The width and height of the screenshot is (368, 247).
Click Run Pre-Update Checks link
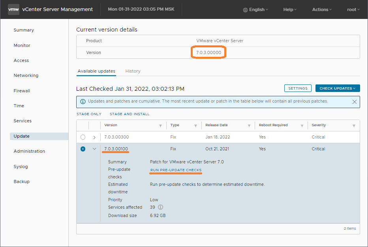coord(176,170)
